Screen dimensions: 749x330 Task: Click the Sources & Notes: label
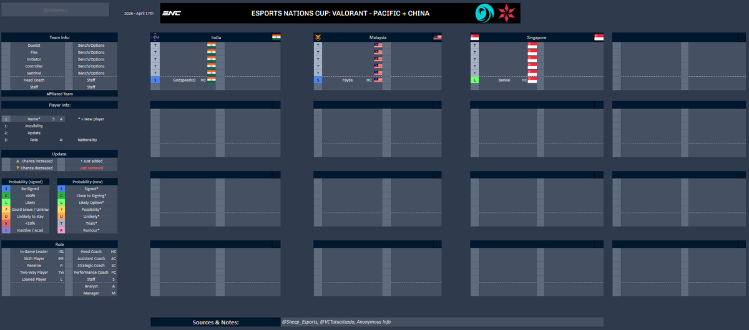(215, 322)
